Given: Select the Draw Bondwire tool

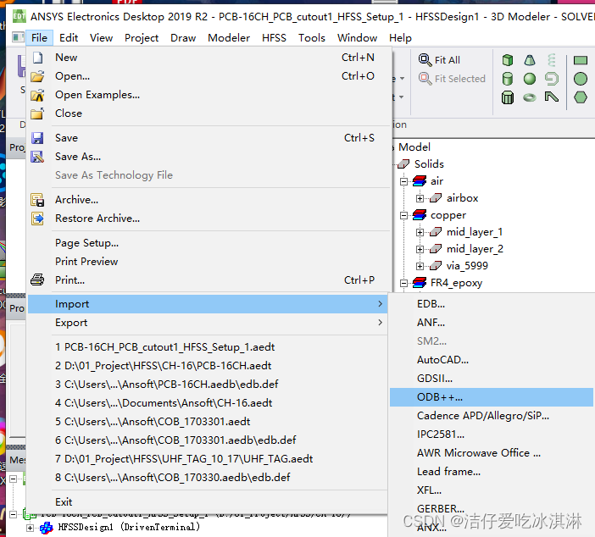Looking at the screenshot, I should (x=552, y=97).
